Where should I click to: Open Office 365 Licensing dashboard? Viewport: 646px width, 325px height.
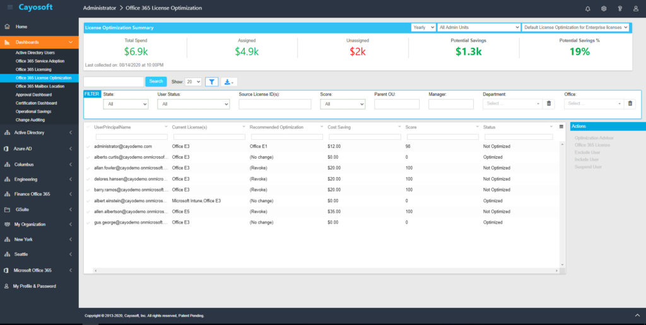coord(33,69)
